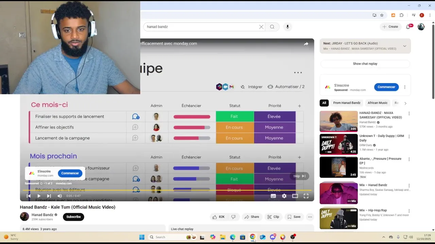Image resolution: width=435 pixels, height=244 pixels.
Task: Expand the Next up queue panel
Action: (x=404, y=46)
